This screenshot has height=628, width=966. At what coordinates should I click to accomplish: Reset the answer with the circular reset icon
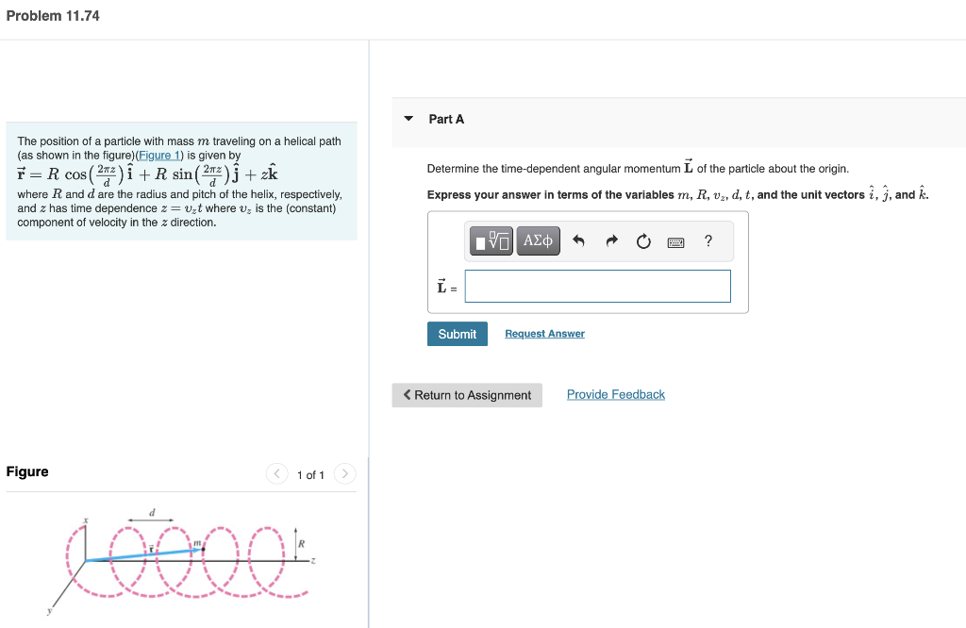[x=643, y=240]
